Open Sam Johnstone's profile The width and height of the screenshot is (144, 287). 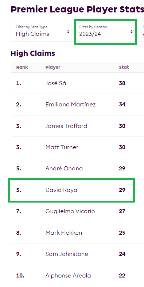pyautogui.click(x=67, y=254)
